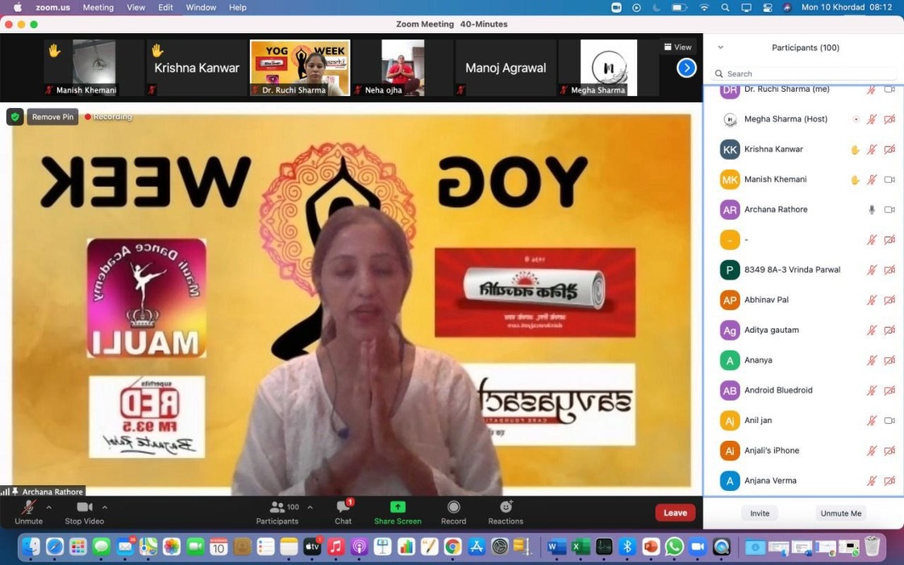Click the Record icon in the toolbar
Viewport: 904px width, 565px height.
click(454, 507)
